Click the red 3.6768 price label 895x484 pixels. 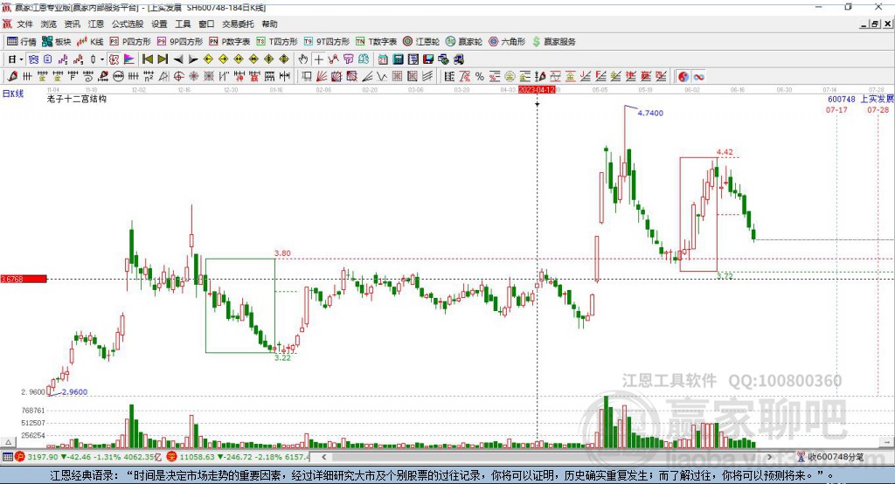[x=24, y=279]
